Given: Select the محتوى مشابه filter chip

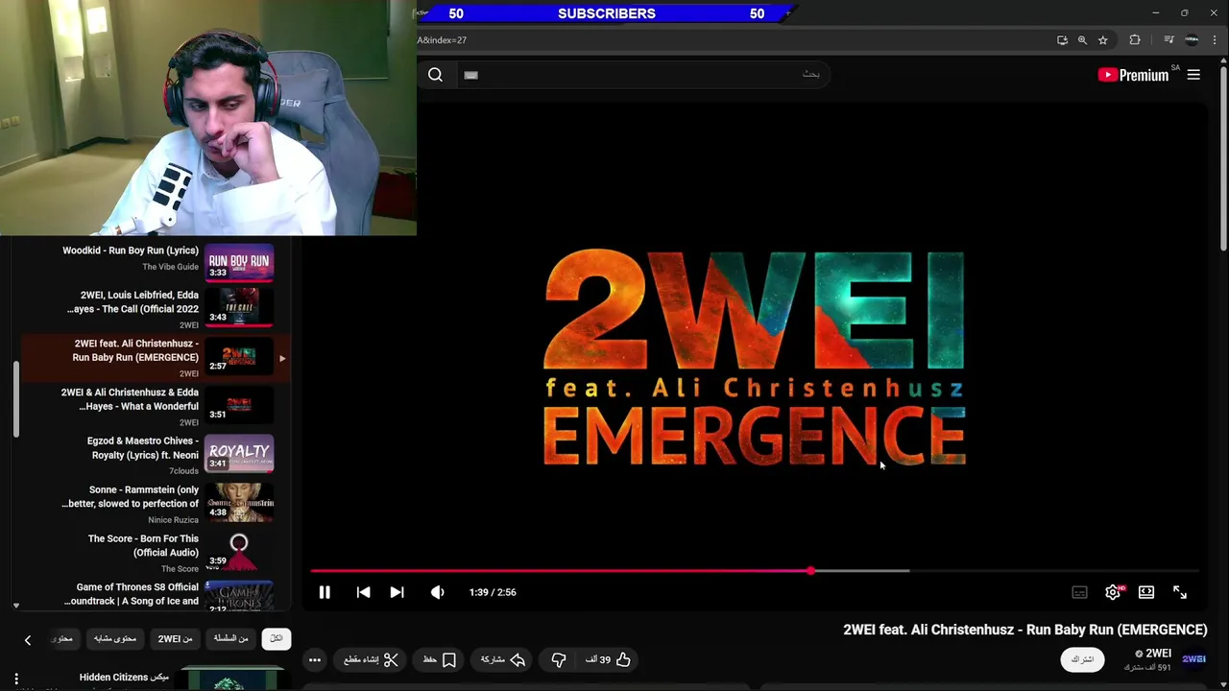Looking at the screenshot, I should point(115,638).
